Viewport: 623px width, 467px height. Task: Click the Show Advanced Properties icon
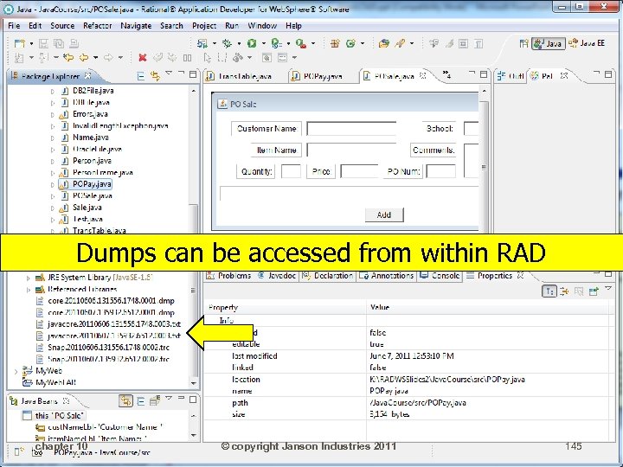(564, 291)
